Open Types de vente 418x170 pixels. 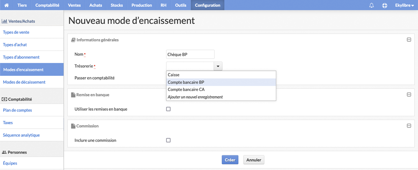pyautogui.click(x=32, y=32)
